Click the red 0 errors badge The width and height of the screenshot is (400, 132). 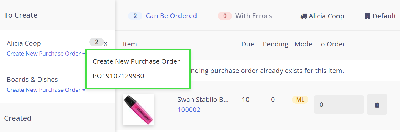[x=225, y=16]
